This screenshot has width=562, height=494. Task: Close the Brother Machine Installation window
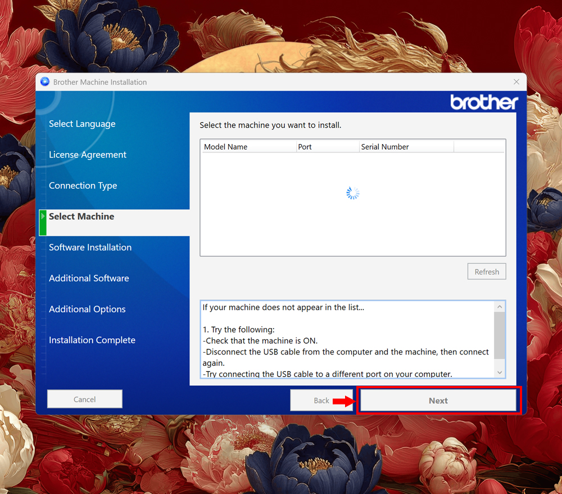516,82
